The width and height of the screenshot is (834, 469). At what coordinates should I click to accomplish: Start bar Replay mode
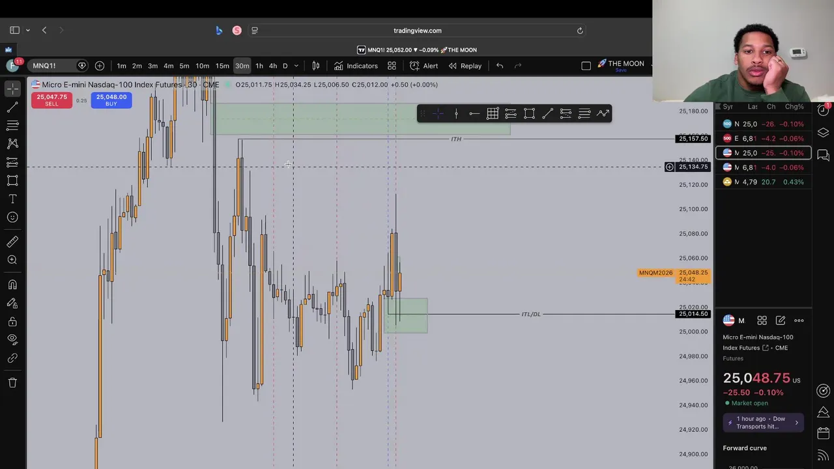[x=465, y=66]
